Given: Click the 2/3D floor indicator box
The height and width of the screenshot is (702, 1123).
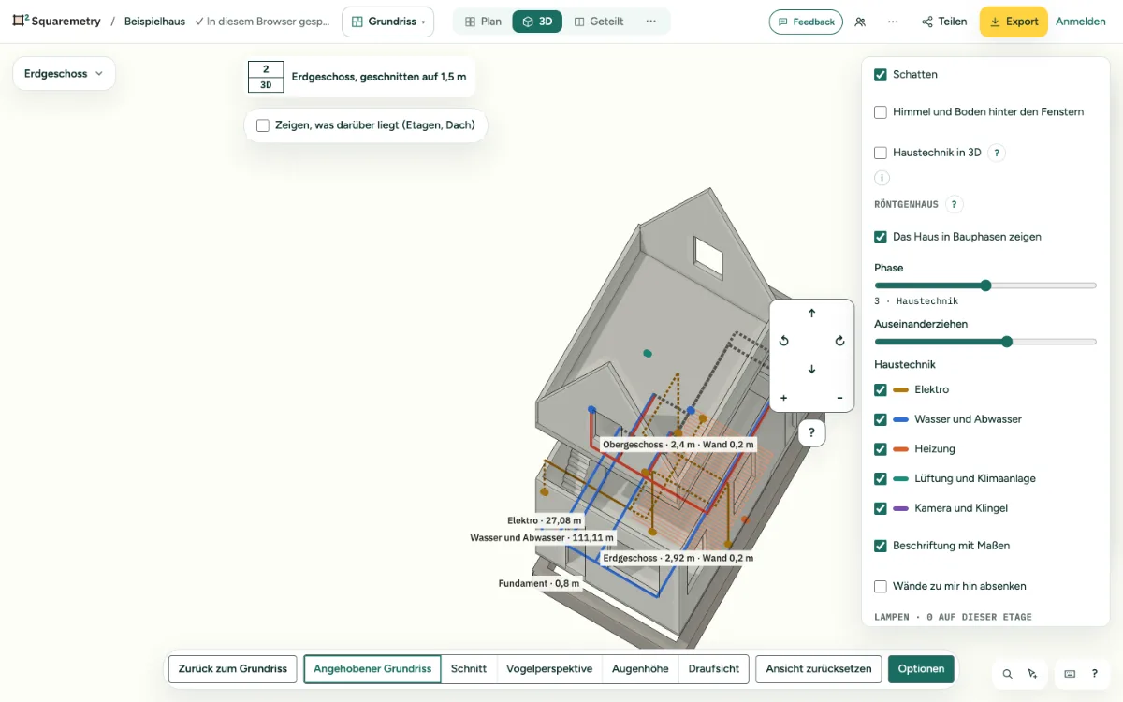Looking at the screenshot, I should (266, 77).
